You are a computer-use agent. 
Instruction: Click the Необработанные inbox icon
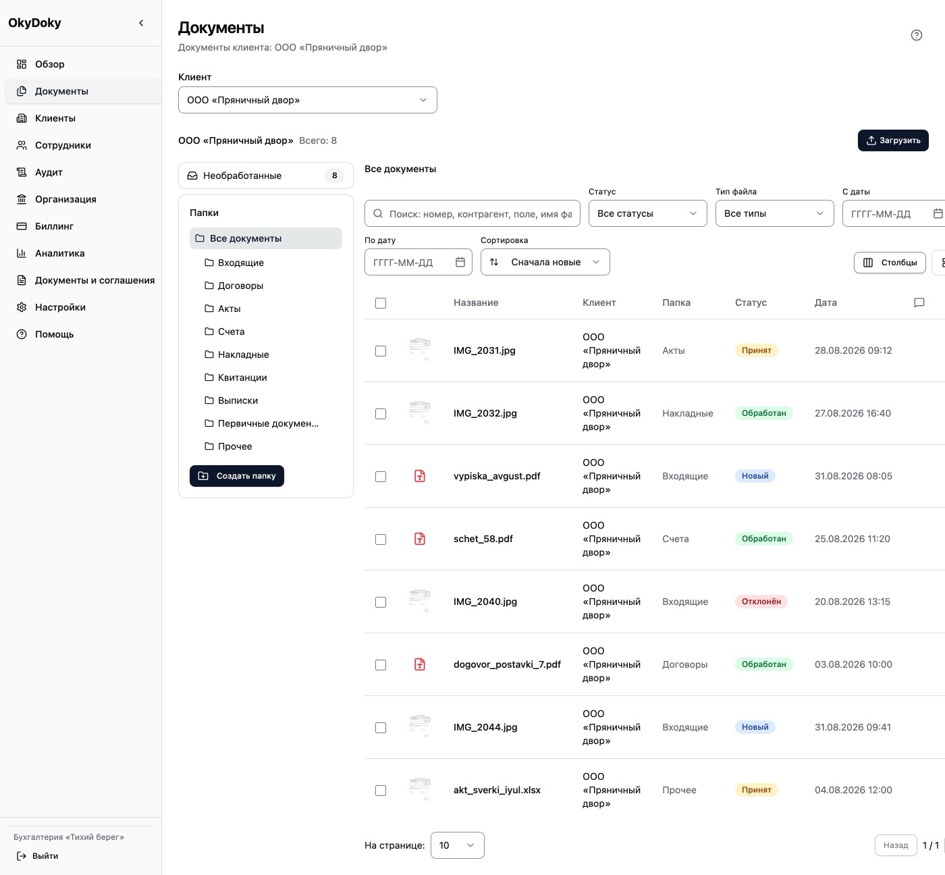(x=192, y=176)
